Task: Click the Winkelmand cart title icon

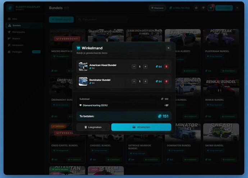Action: (x=78, y=48)
